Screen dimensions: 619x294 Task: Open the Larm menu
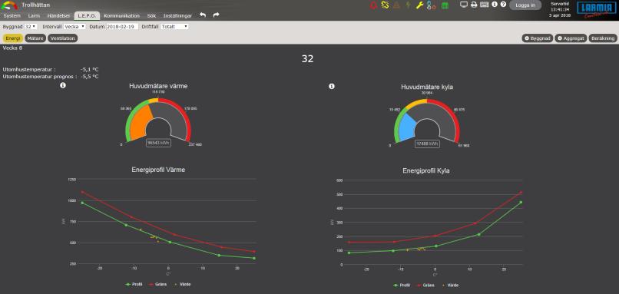coord(34,16)
